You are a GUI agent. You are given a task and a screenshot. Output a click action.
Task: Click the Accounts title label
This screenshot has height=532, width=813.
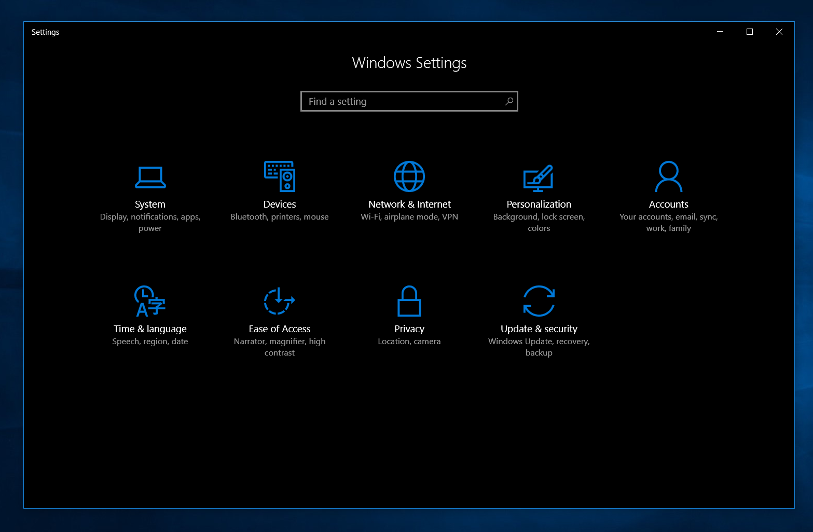coord(669,204)
